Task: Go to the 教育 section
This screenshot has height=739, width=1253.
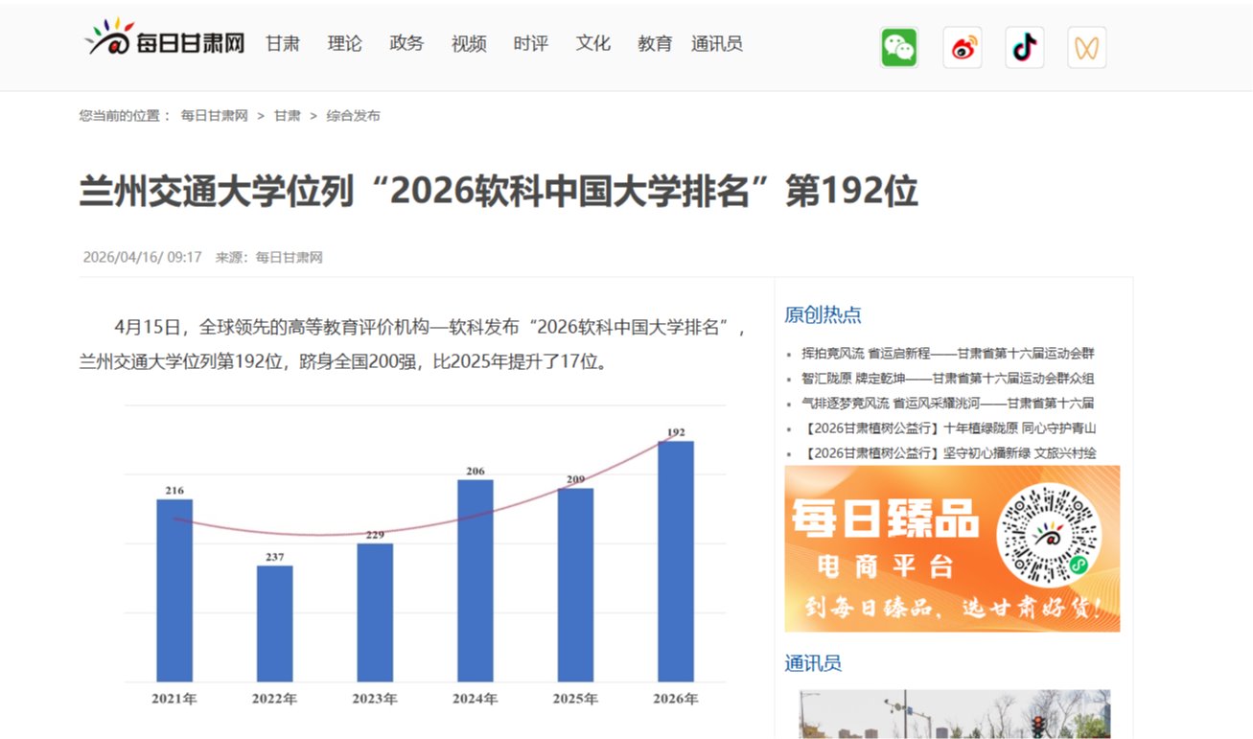Action: click(x=654, y=43)
